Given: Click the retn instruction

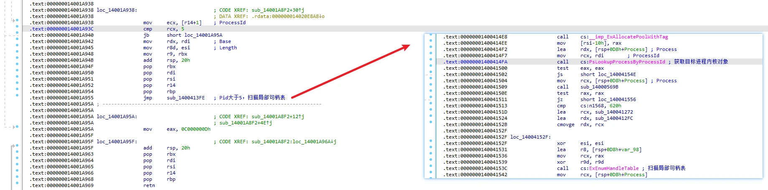Looking at the screenshot, I should point(149,185).
